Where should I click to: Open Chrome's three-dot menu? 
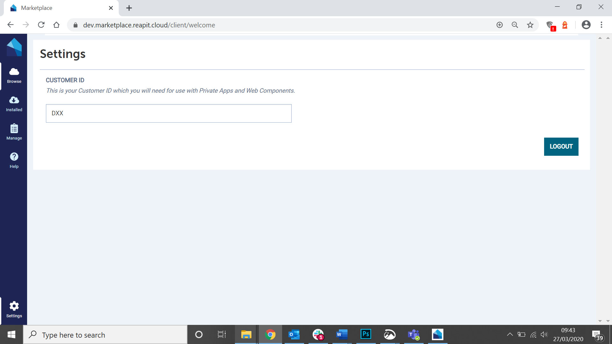[601, 25]
